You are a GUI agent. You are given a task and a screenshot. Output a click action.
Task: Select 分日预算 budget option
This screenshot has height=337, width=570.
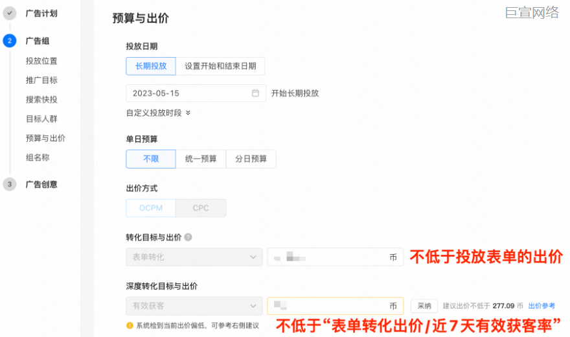tap(251, 159)
